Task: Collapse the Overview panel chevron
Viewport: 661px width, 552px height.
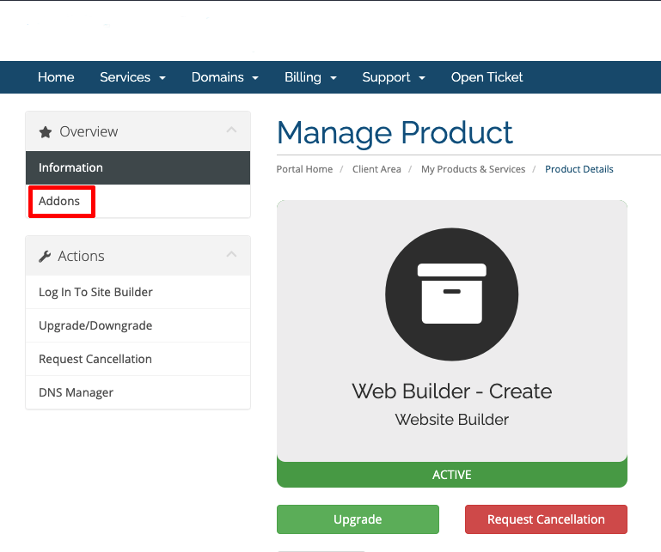Action: pyautogui.click(x=230, y=130)
